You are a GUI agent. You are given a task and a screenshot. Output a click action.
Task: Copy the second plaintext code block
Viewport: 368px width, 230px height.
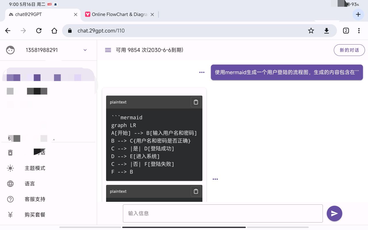(196, 191)
